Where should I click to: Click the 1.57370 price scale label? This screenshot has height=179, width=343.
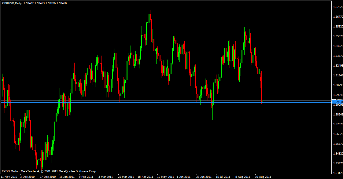point(338,124)
